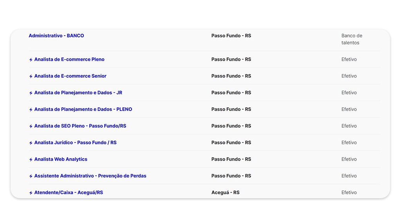Open Analista de E-commerce Senior job
This screenshot has width=401, height=210.
pos(70,76)
